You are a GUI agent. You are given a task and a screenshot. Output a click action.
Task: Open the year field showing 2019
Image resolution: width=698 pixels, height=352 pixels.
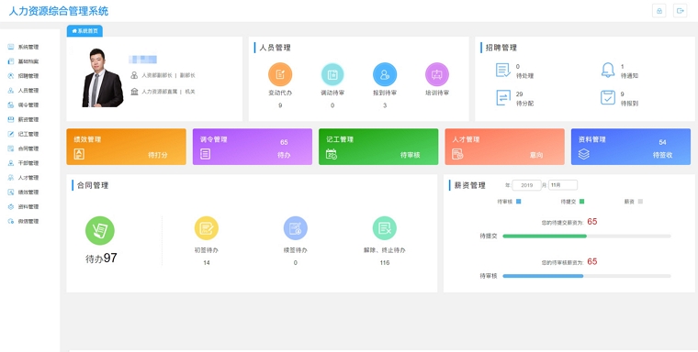pyautogui.click(x=526, y=185)
